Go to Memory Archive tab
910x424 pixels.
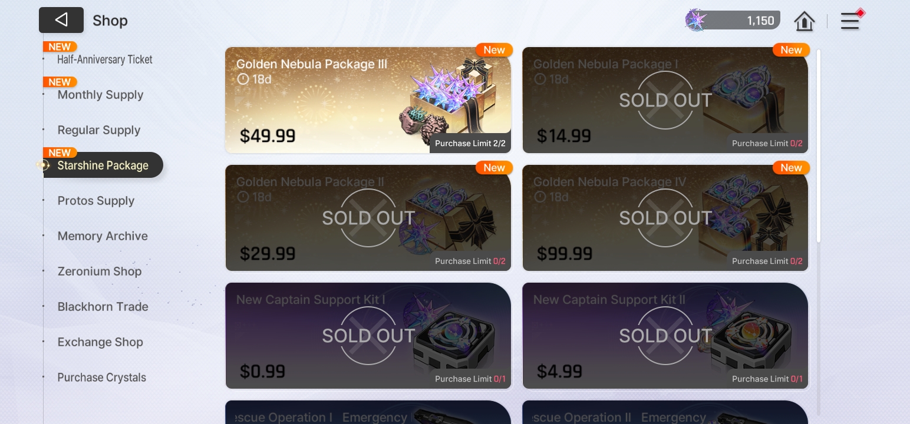[x=103, y=236]
